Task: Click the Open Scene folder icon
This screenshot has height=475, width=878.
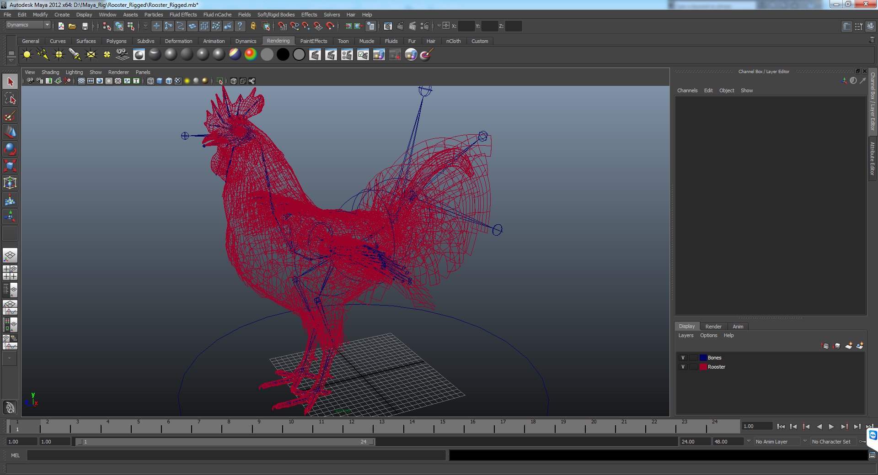Action: coord(72,26)
